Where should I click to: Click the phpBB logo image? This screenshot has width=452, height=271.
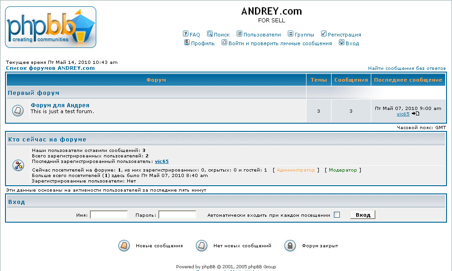(x=51, y=27)
